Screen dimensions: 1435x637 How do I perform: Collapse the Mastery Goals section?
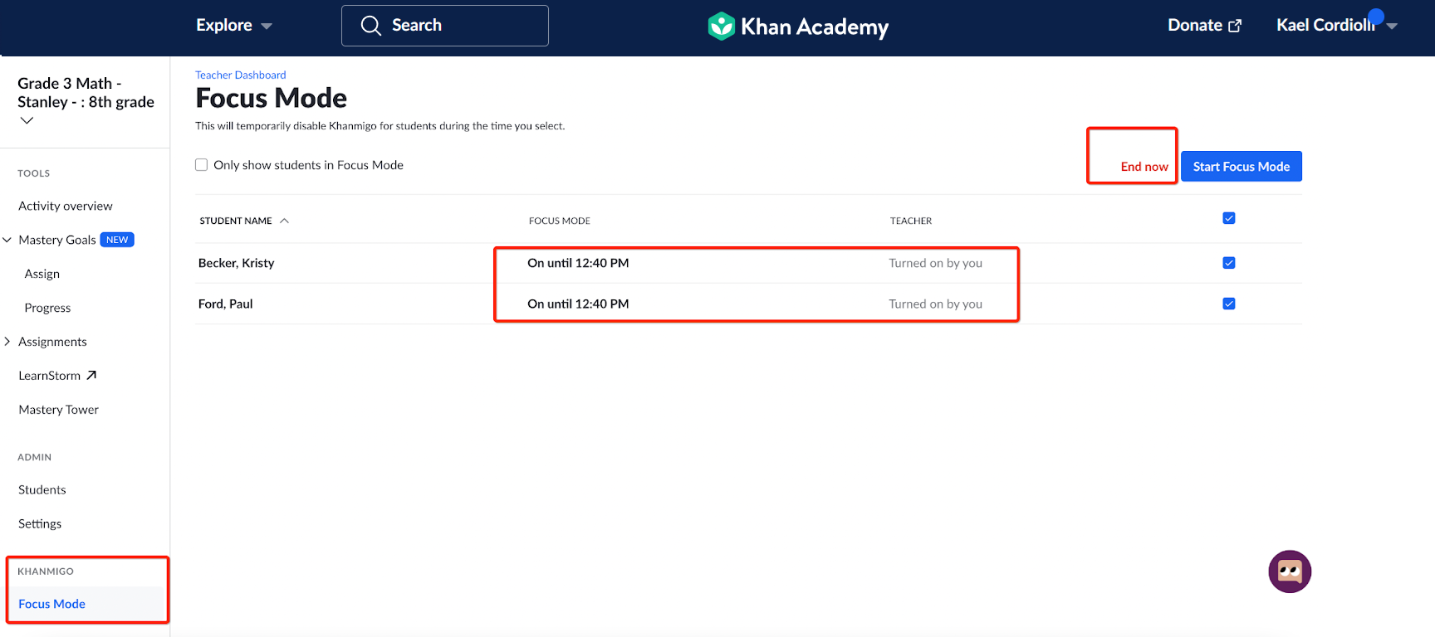click(7, 240)
